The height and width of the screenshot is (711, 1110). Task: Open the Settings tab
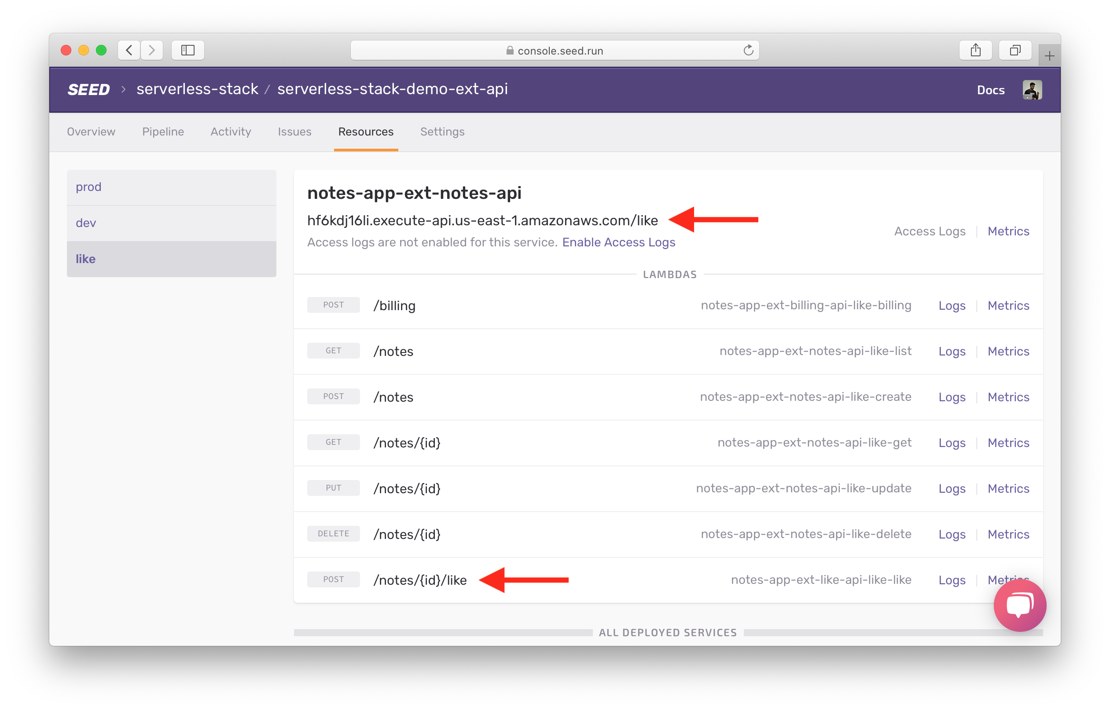coord(442,131)
